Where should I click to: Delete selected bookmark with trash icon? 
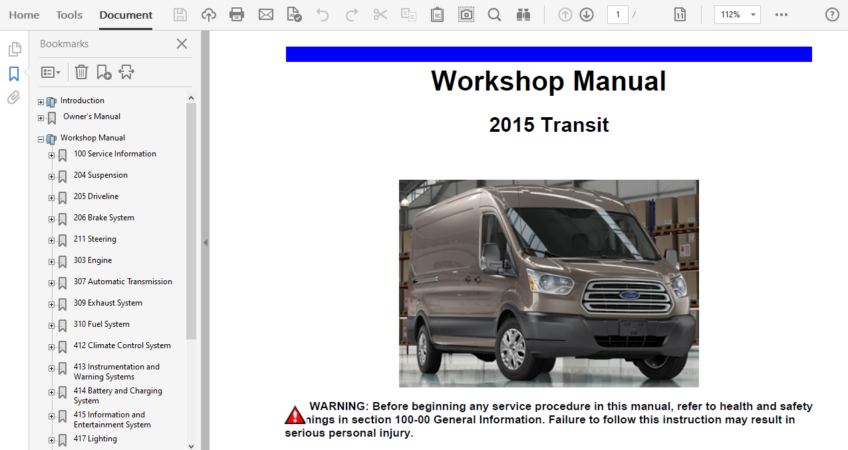81,72
